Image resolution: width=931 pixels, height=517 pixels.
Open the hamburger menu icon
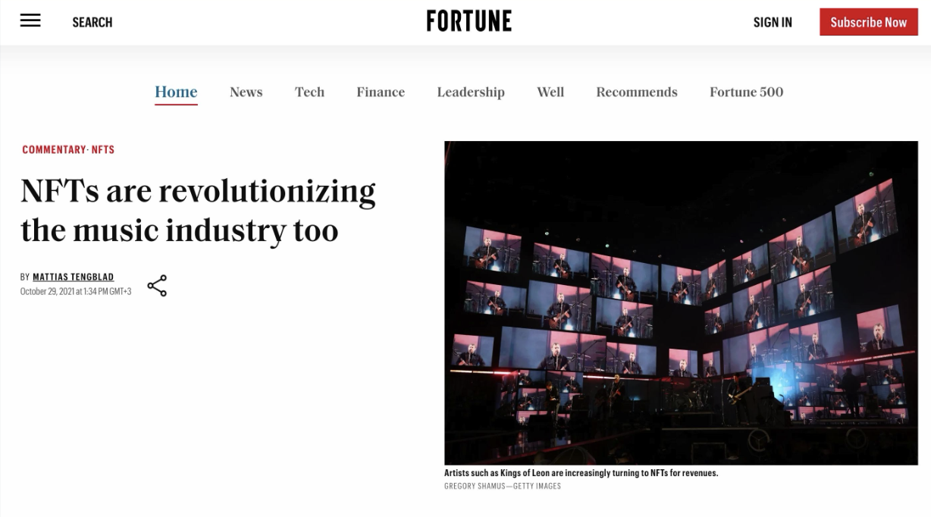30,21
